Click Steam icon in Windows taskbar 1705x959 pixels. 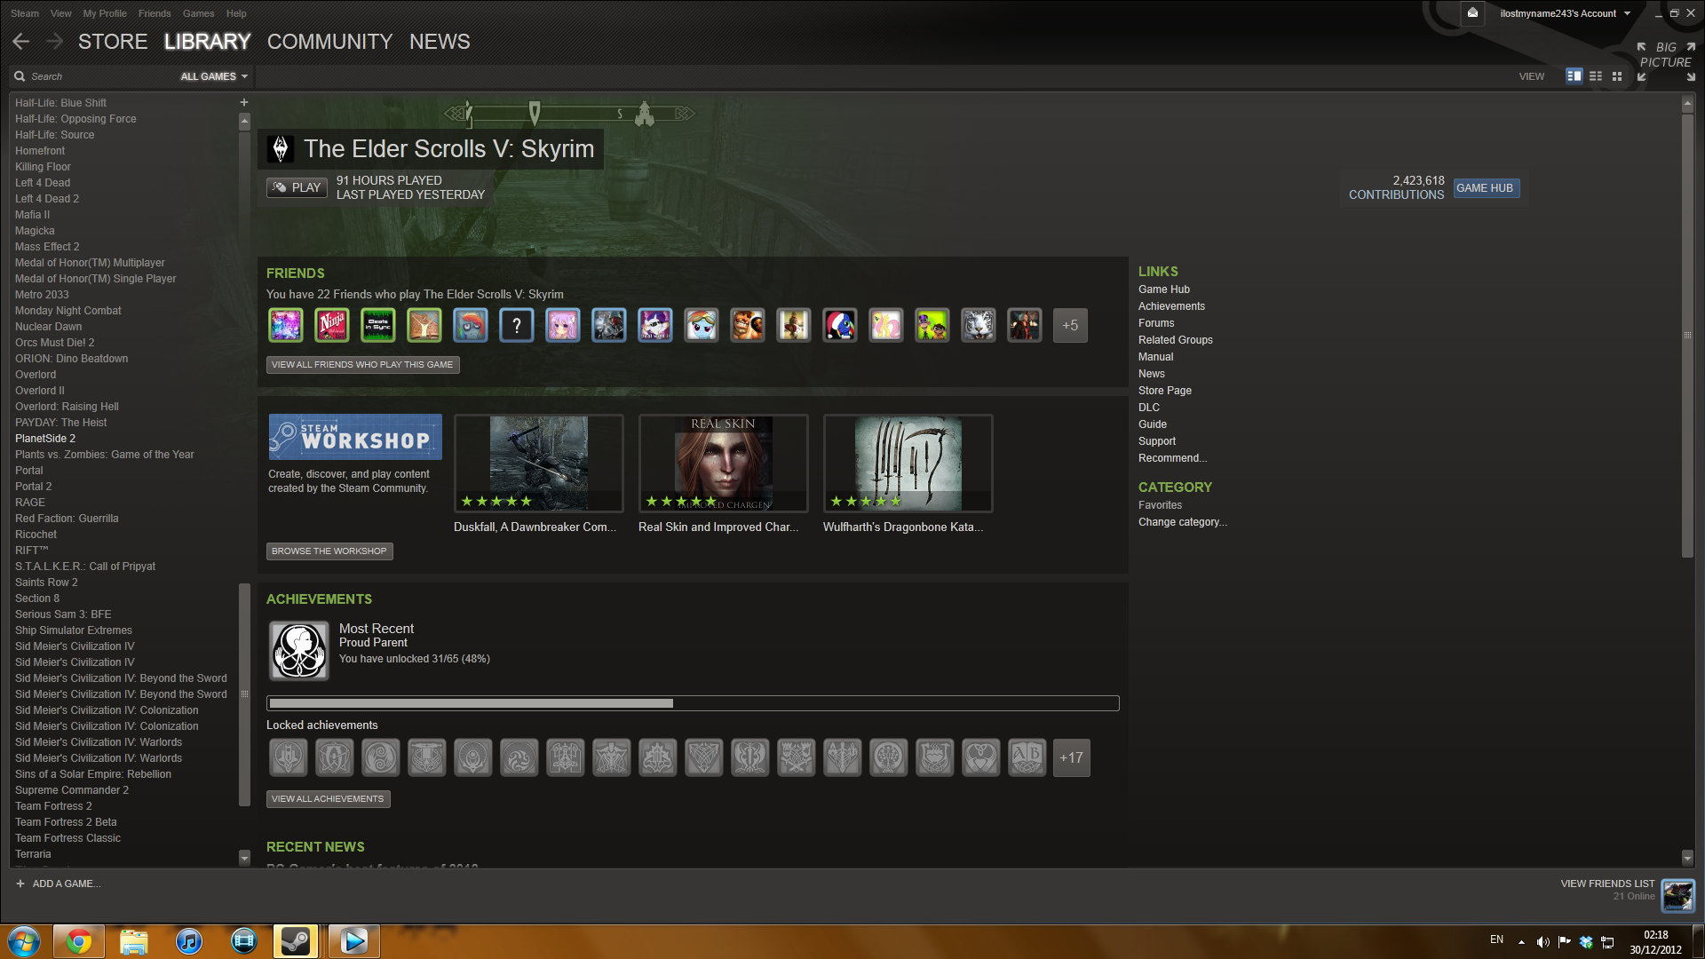[x=296, y=940]
